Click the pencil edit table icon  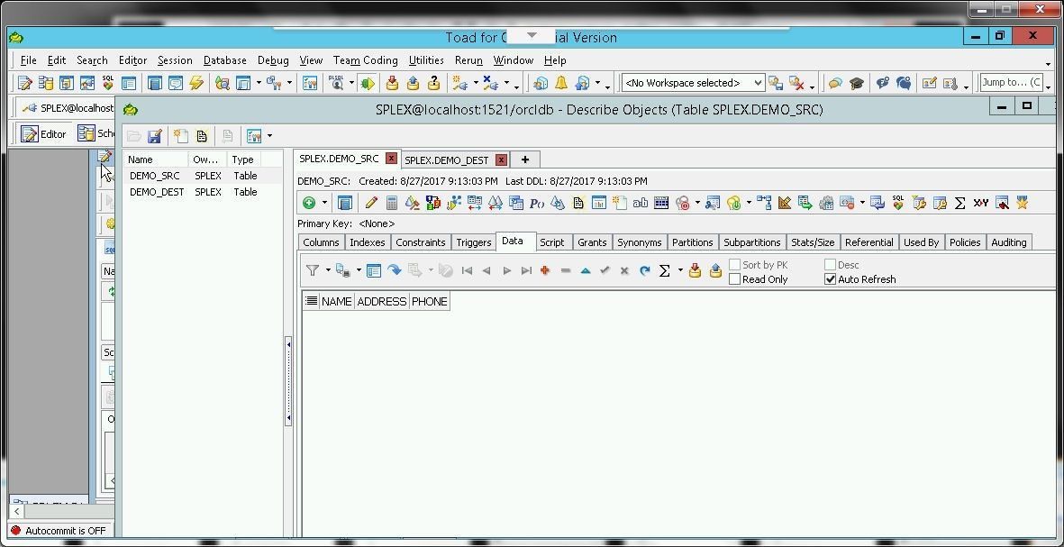(x=370, y=202)
